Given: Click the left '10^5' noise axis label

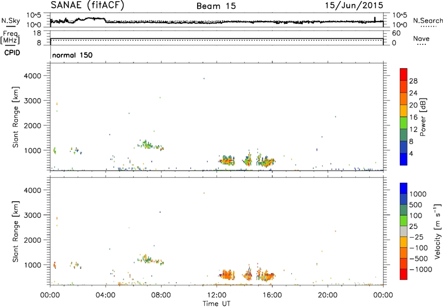Looking at the screenshot, I should tap(34, 16).
